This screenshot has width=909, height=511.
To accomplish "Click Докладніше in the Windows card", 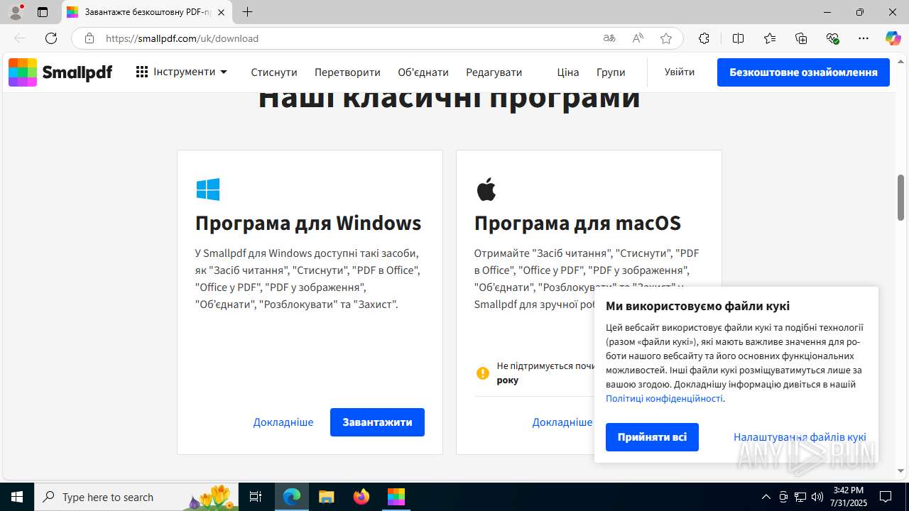I will tap(283, 422).
